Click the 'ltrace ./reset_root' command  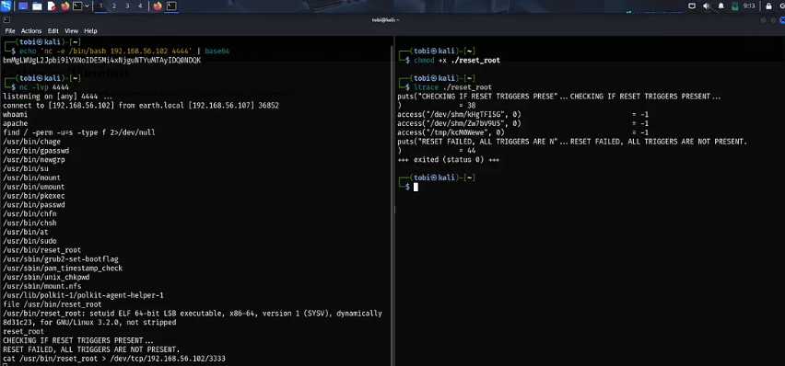point(452,87)
